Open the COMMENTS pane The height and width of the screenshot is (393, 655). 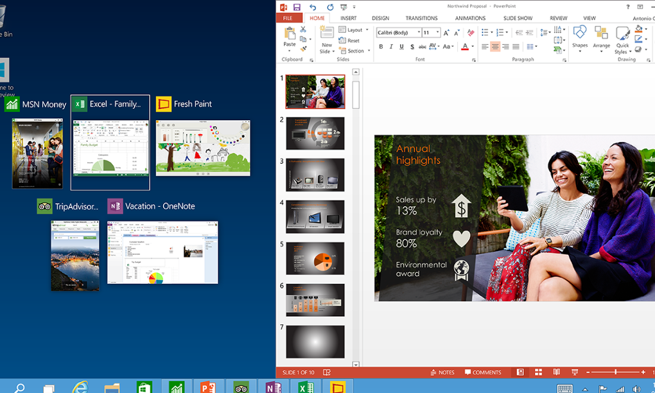coord(484,372)
